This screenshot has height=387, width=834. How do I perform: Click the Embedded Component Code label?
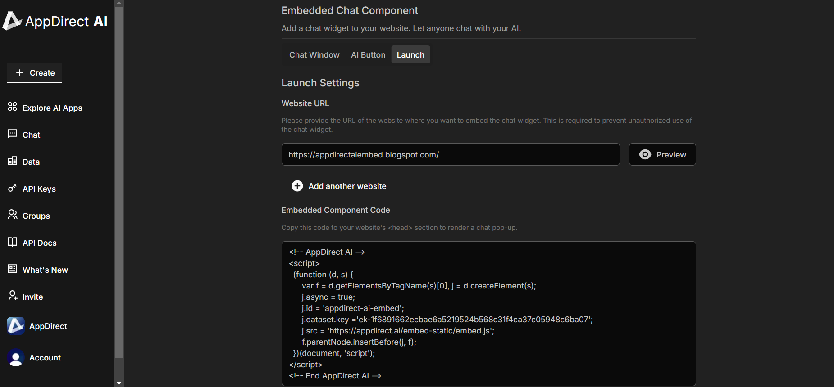coord(336,210)
